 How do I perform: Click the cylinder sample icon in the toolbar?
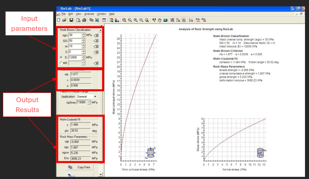pyautogui.click(x=160, y=20)
